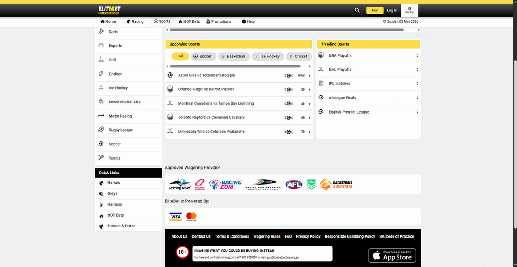Click the Motor Racing car icon
The height and width of the screenshot is (267, 517).
pos(101,116)
